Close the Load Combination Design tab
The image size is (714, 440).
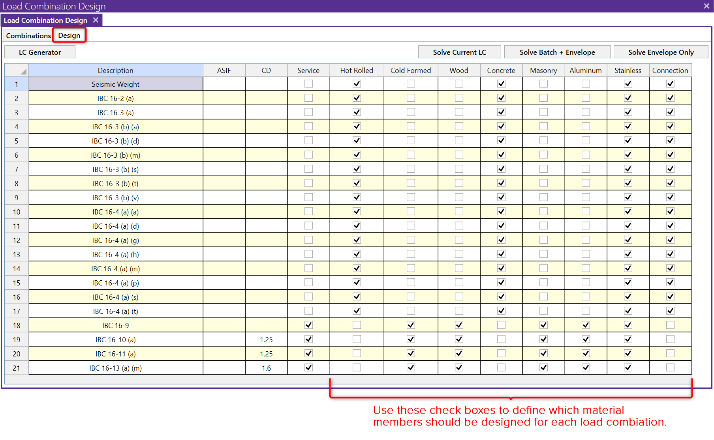[96, 20]
